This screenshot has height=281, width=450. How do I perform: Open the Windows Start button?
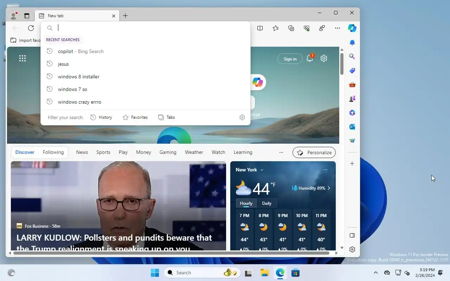tap(155, 273)
